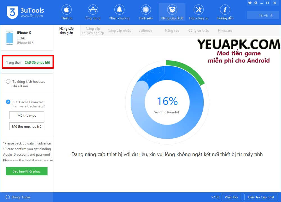Maximize the 3uTools window
The width and height of the screenshot is (281, 202).
tap(268, 3)
